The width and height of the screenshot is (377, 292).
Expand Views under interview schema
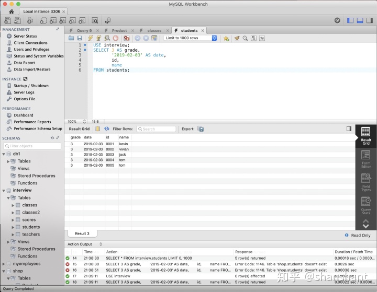coord(8,242)
